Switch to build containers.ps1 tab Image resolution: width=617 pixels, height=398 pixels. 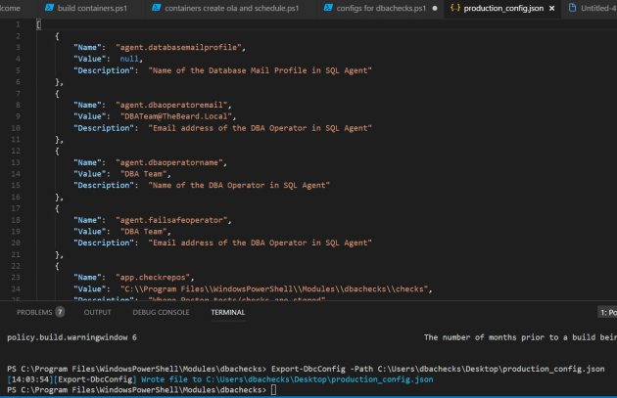click(93, 8)
